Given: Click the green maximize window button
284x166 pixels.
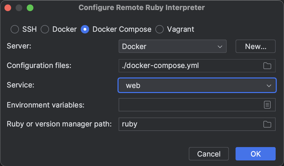Looking at the screenshot, I should point(30,8).
